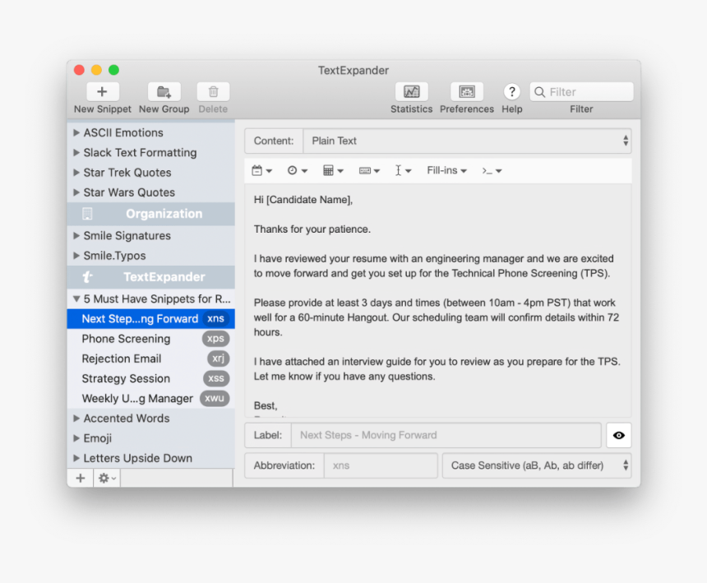707x583 pixels.
Task: Select the Phone Screening snippet
Action: click(x=150, y=339)
